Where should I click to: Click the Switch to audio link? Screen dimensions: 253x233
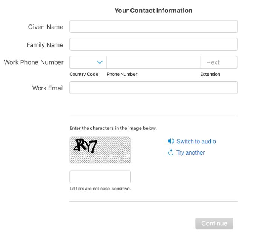point(196,141)
